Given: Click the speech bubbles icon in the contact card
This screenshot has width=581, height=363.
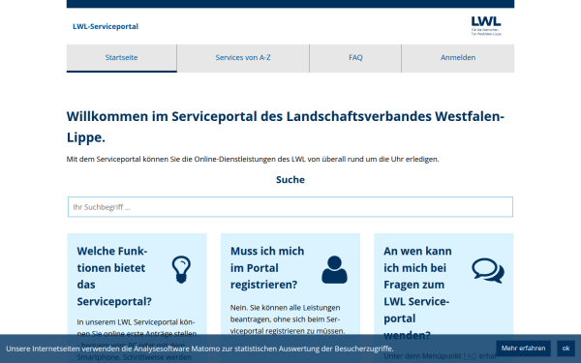Looking at the screenshot, I should 488,270.
